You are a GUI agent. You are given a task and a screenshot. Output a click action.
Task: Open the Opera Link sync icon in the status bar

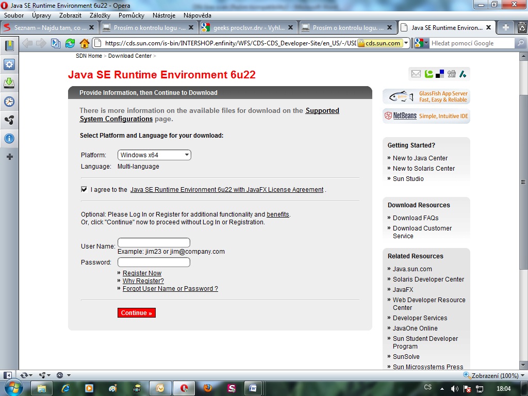(24, 375)
